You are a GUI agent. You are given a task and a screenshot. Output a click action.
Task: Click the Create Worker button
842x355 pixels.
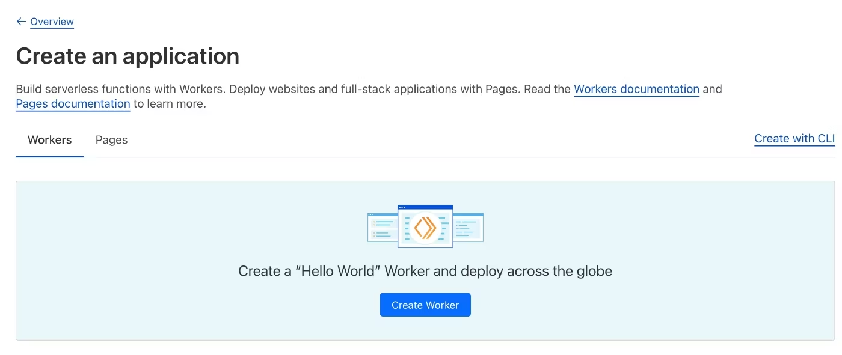[x=425, y=305]
